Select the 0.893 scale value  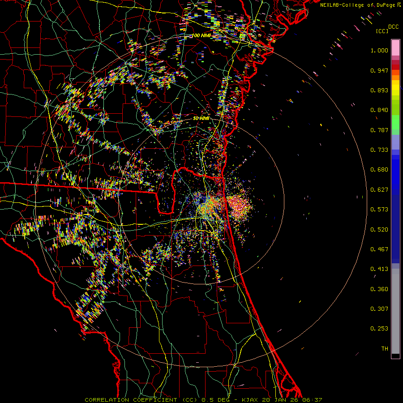pos(379,90)
